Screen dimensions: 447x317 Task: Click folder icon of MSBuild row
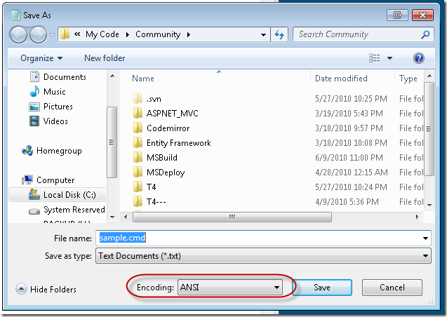click(x=138, y=157)
